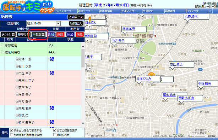This screenshot has height=140, width=218.
Task: Collapse the 送迎利用者 group
Action: tap(2, 52)
